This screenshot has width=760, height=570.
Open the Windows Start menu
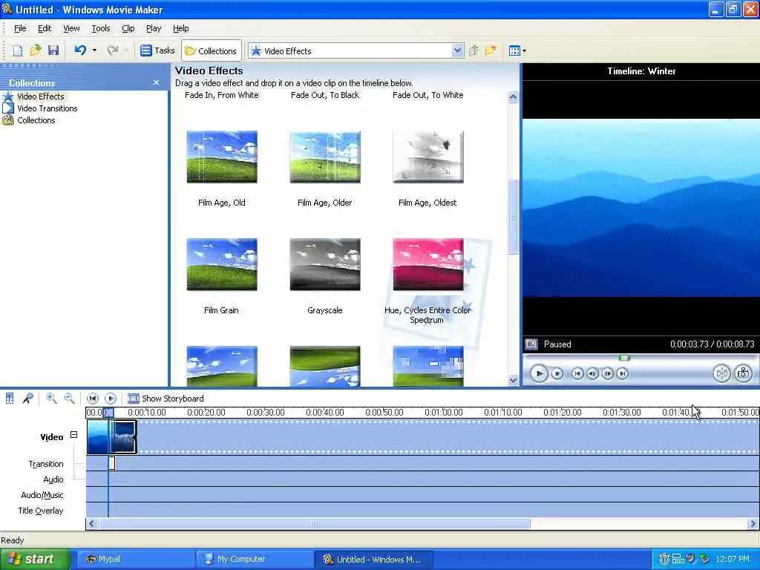pos(34,560)
